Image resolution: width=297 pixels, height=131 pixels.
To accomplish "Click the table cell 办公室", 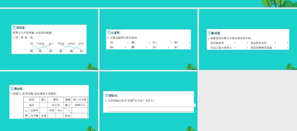I will [x=56, y=105].
